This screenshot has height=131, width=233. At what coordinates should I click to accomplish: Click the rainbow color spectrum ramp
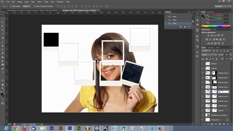(x=216, y=26)
